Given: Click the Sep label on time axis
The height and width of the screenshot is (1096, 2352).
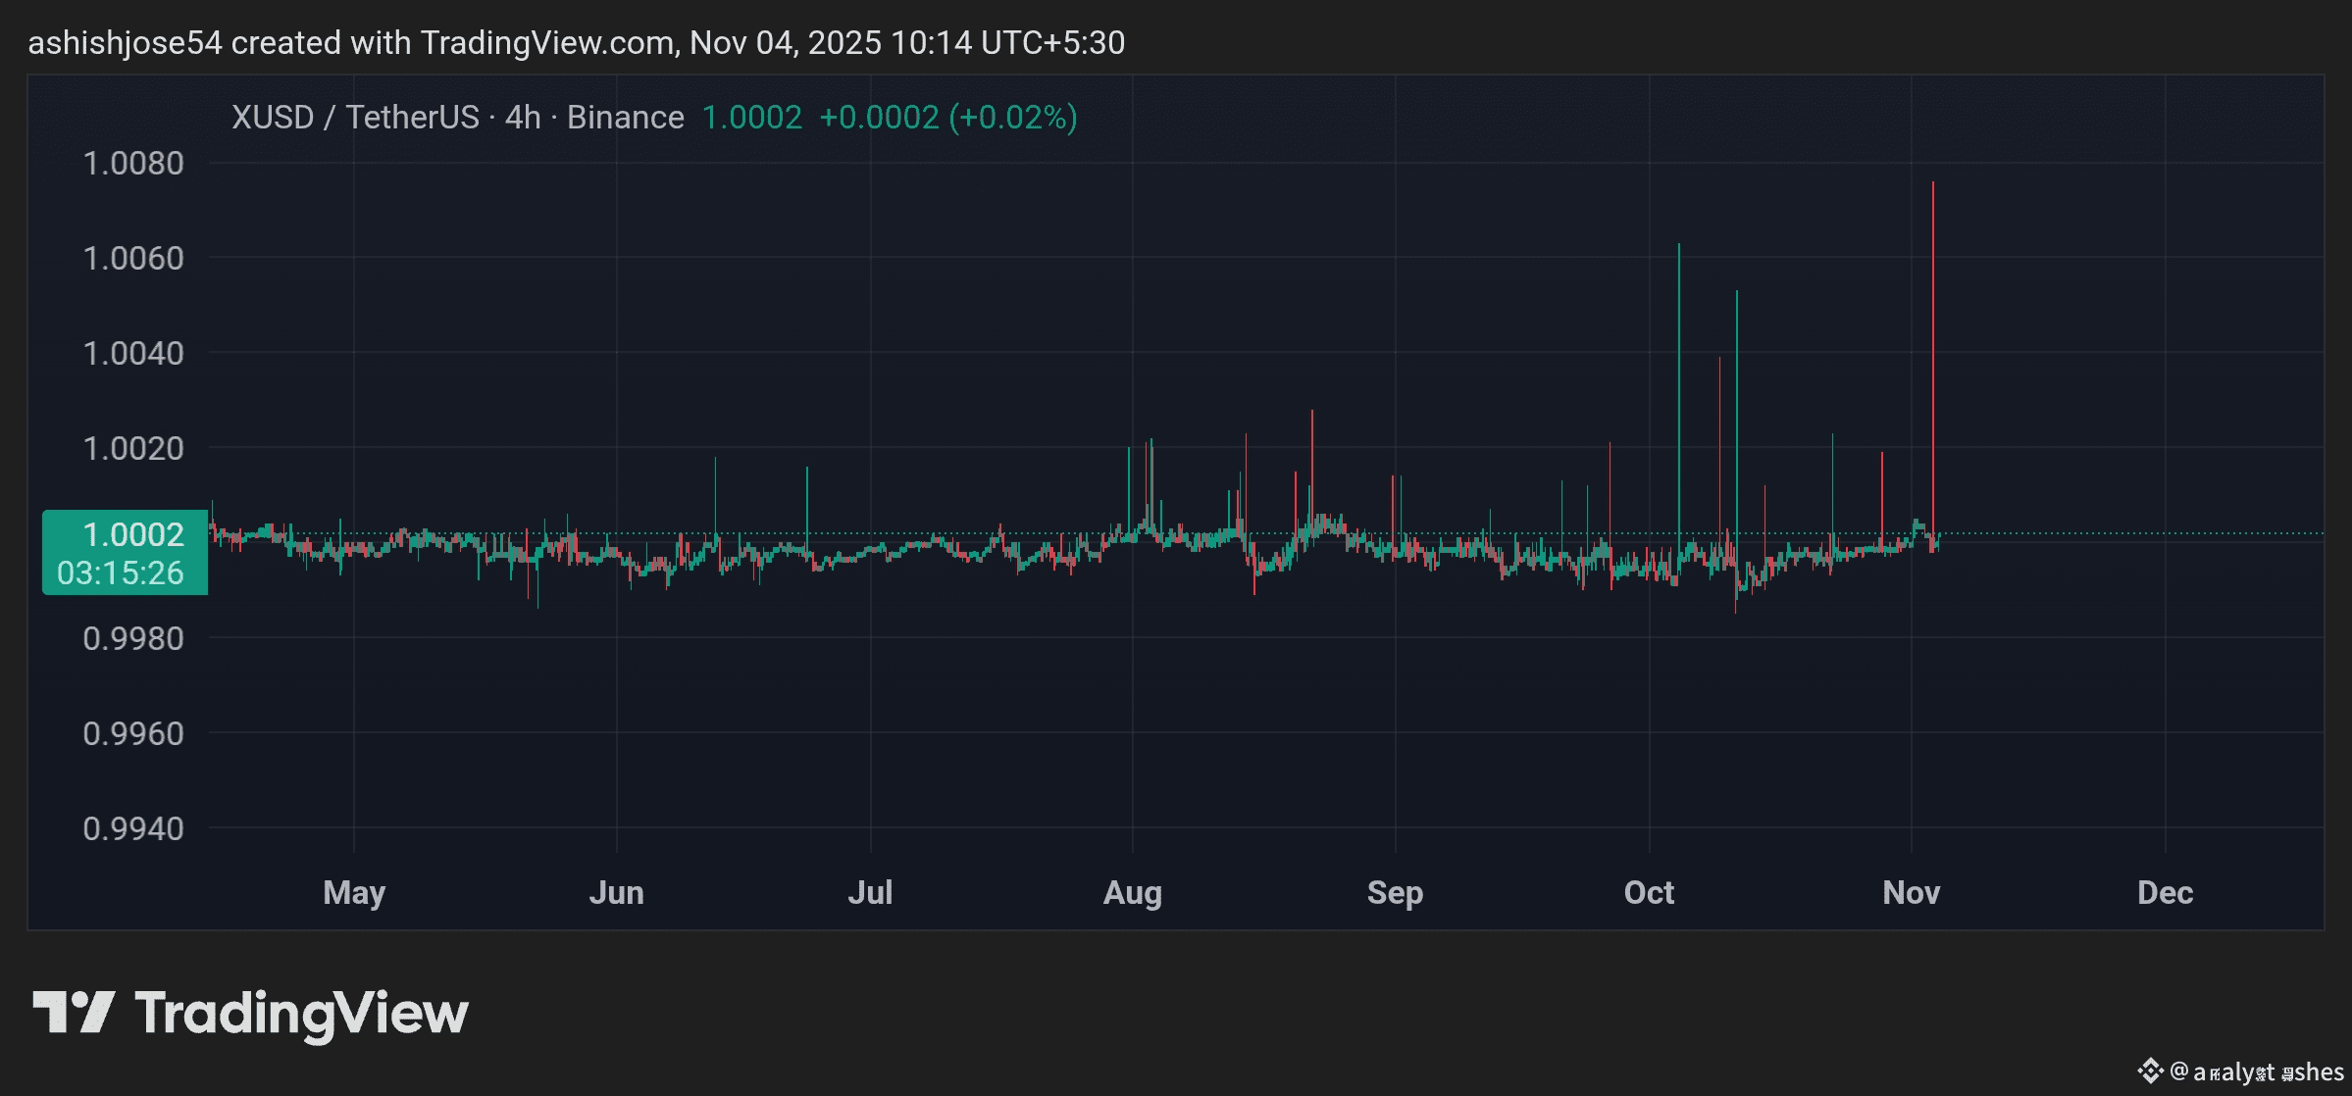Looking at the screenshot, I should (1395, 892).
